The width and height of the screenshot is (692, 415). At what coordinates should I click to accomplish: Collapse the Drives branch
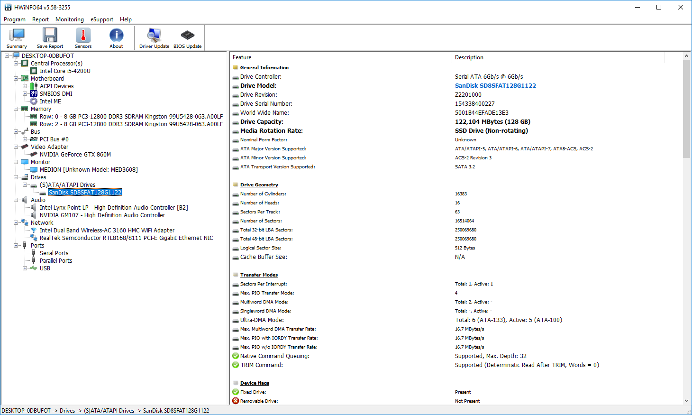pyautogui.click(x=16, y=177)
